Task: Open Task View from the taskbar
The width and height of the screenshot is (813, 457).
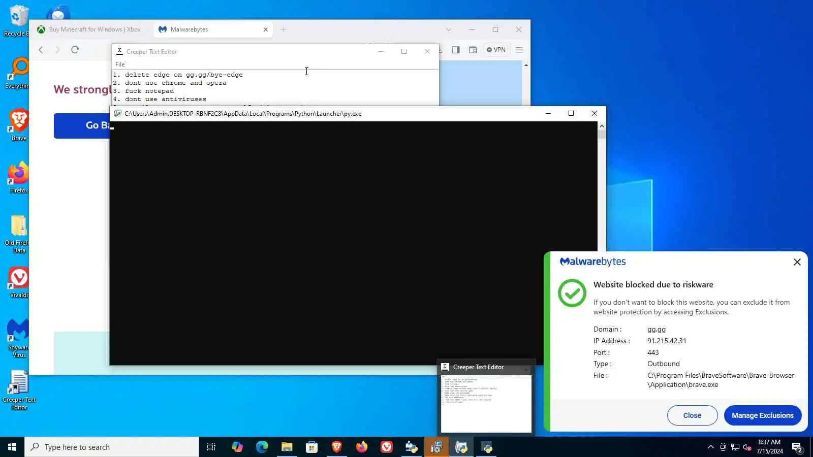Action: pos(211,447)
